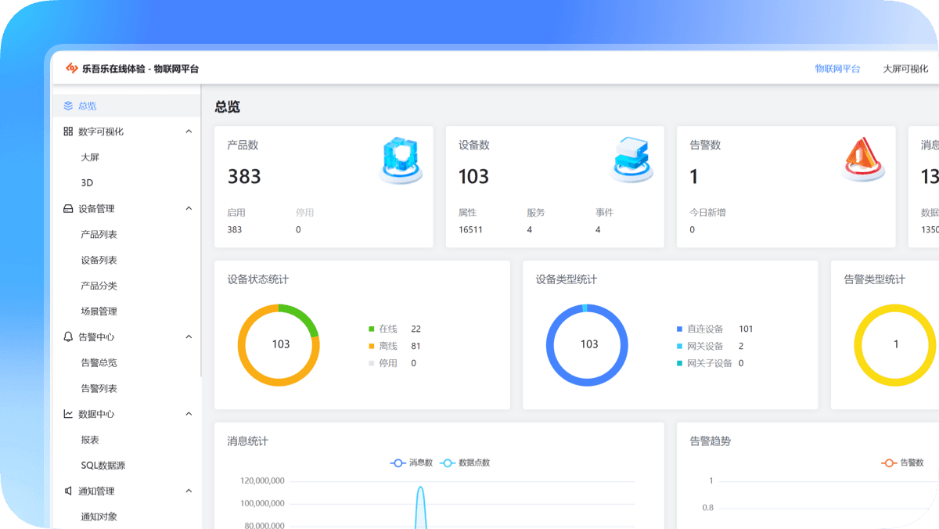Click the 数据中心 chart icon

[68, 414]
